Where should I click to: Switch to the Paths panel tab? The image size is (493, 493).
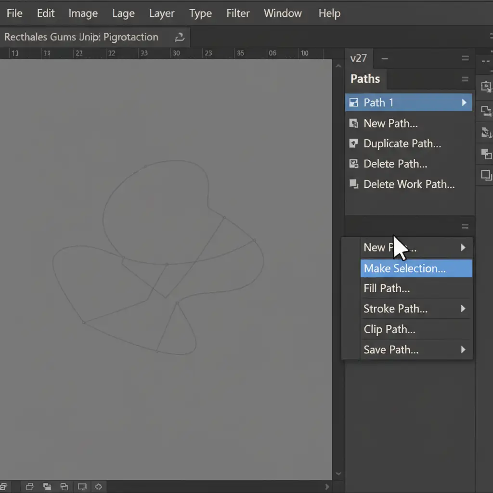365,79
